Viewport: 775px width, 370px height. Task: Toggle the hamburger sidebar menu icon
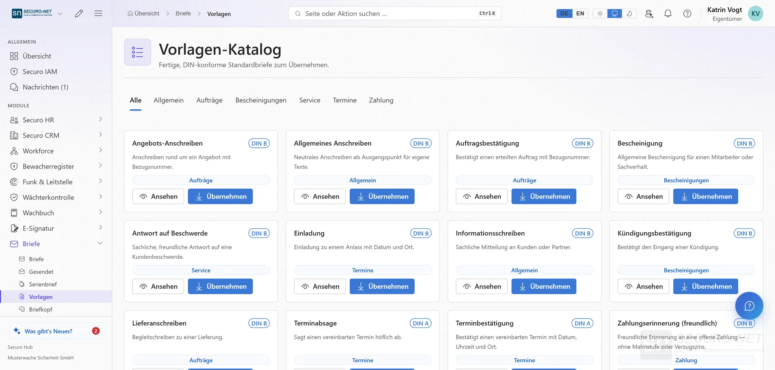pos(98,13)
